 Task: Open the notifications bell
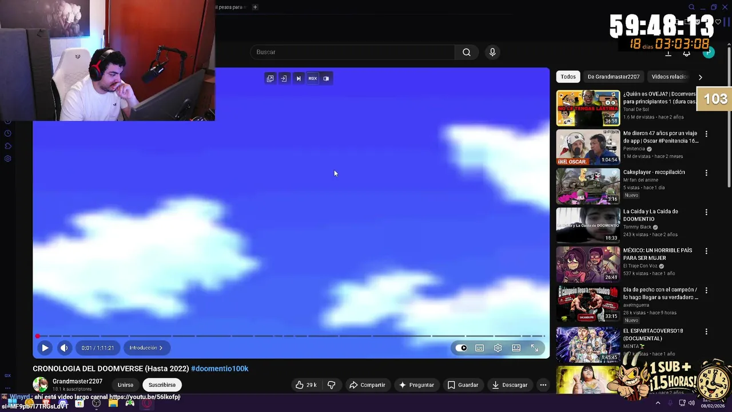[687, 53]
